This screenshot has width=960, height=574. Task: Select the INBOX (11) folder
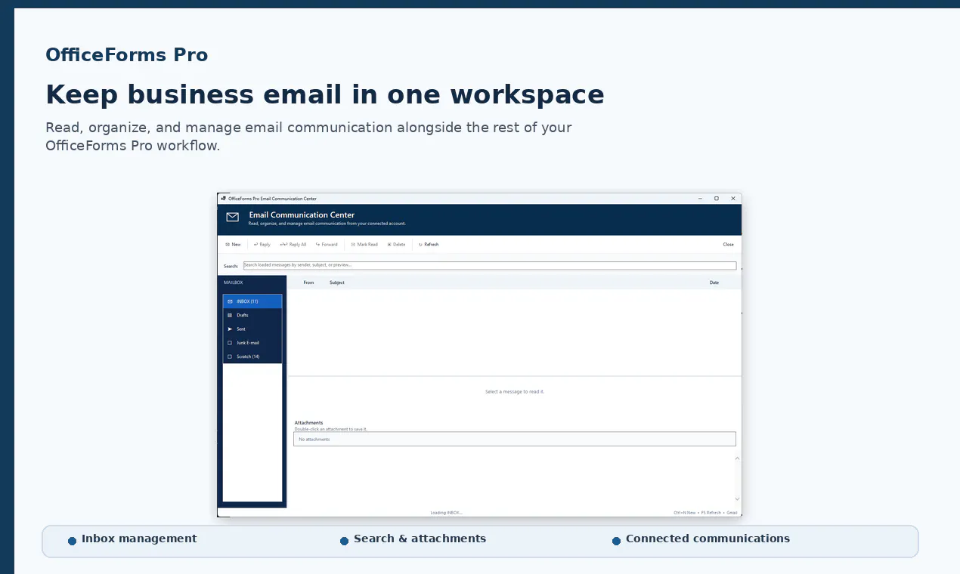pos(252,301)
